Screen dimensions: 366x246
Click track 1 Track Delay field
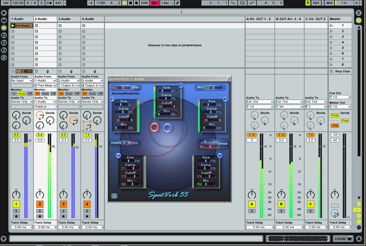22,227
